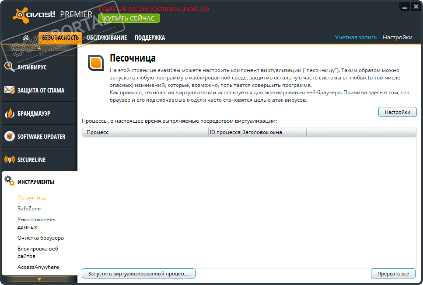Go to the home screen via house icon

(x=26, y=38)
